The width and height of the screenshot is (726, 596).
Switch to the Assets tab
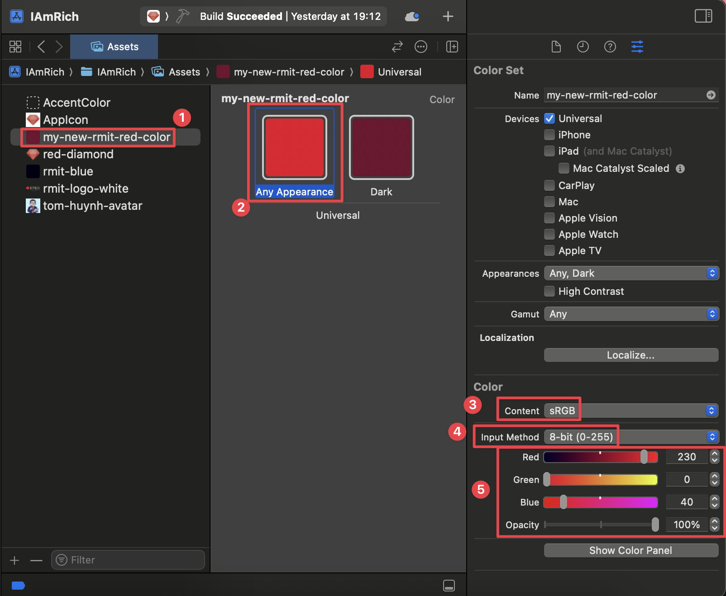114,47
